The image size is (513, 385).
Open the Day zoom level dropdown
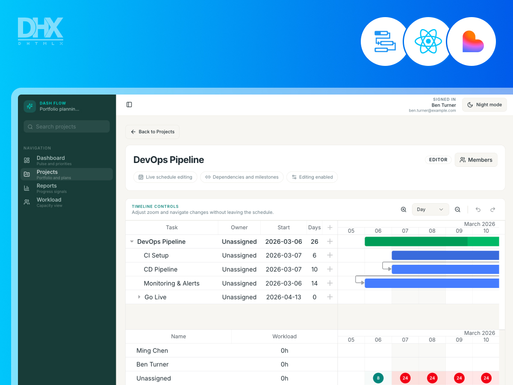pos(430,210)
